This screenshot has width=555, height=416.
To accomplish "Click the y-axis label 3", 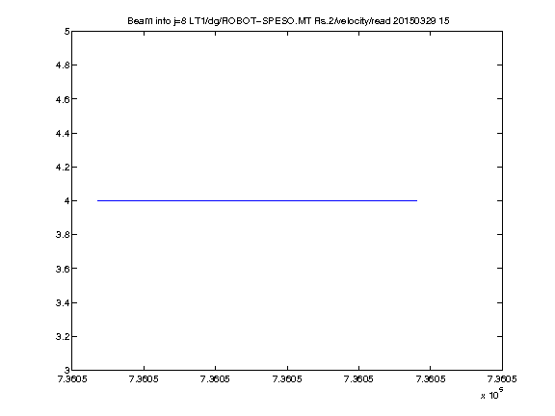I will (x=66, y=370).
